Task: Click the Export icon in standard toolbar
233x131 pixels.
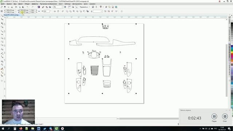Action: pos(47,7)
